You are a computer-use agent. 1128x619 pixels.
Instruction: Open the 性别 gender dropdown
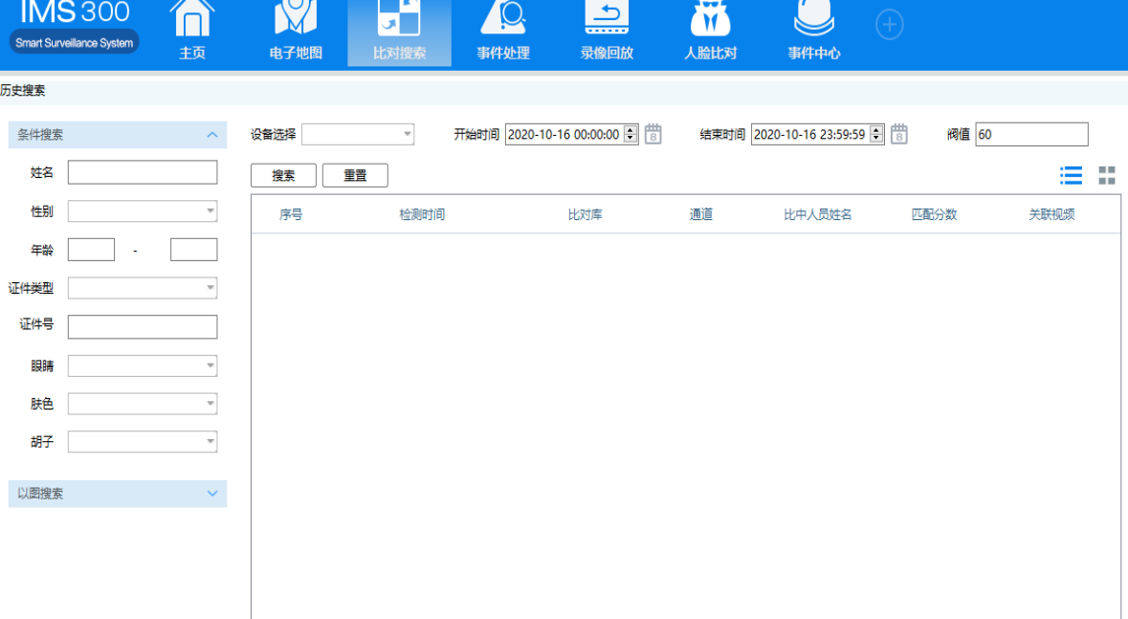[x=209, y=210]
